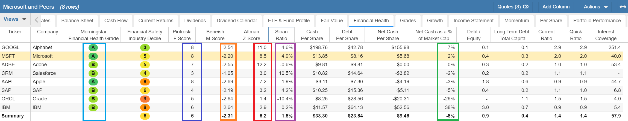The width and height of the screenshot is (628, 121).
Task: Sort by Current Ratio column header
Action: 547,35
